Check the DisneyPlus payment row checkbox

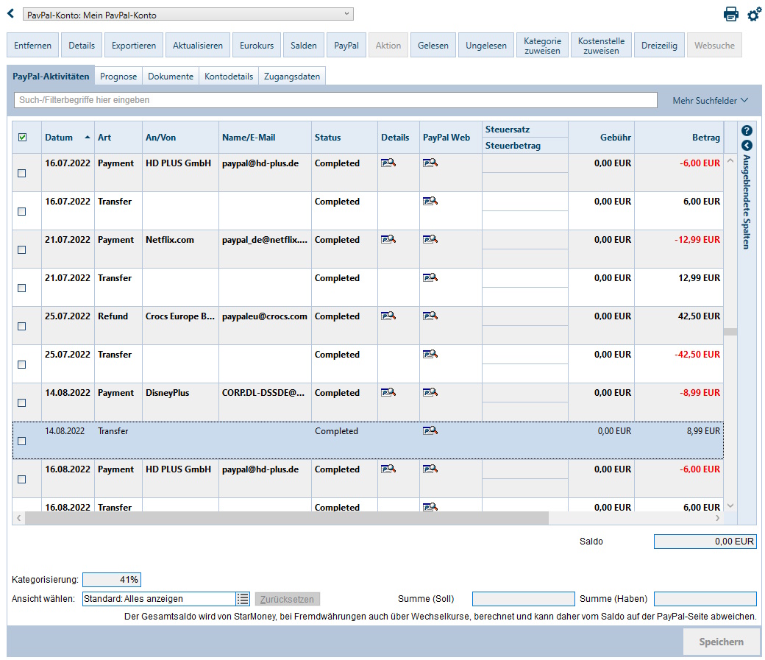coord(22,402)
